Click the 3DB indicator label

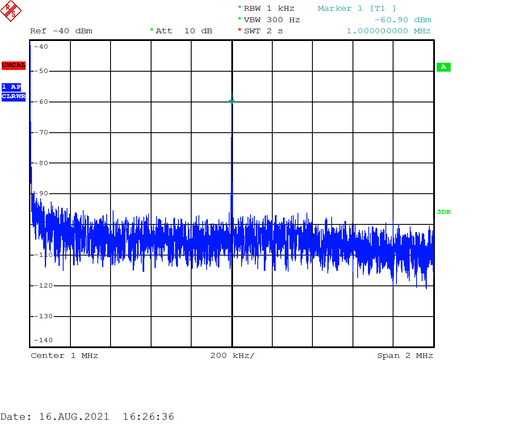[x=443, y=212]
